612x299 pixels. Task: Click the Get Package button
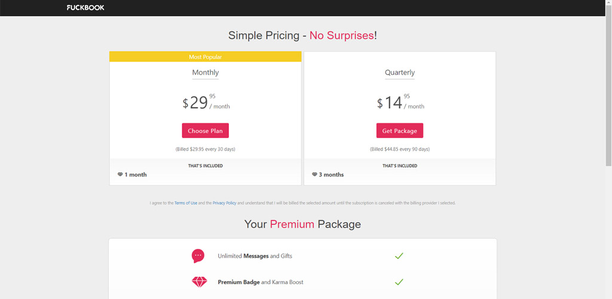400,131
